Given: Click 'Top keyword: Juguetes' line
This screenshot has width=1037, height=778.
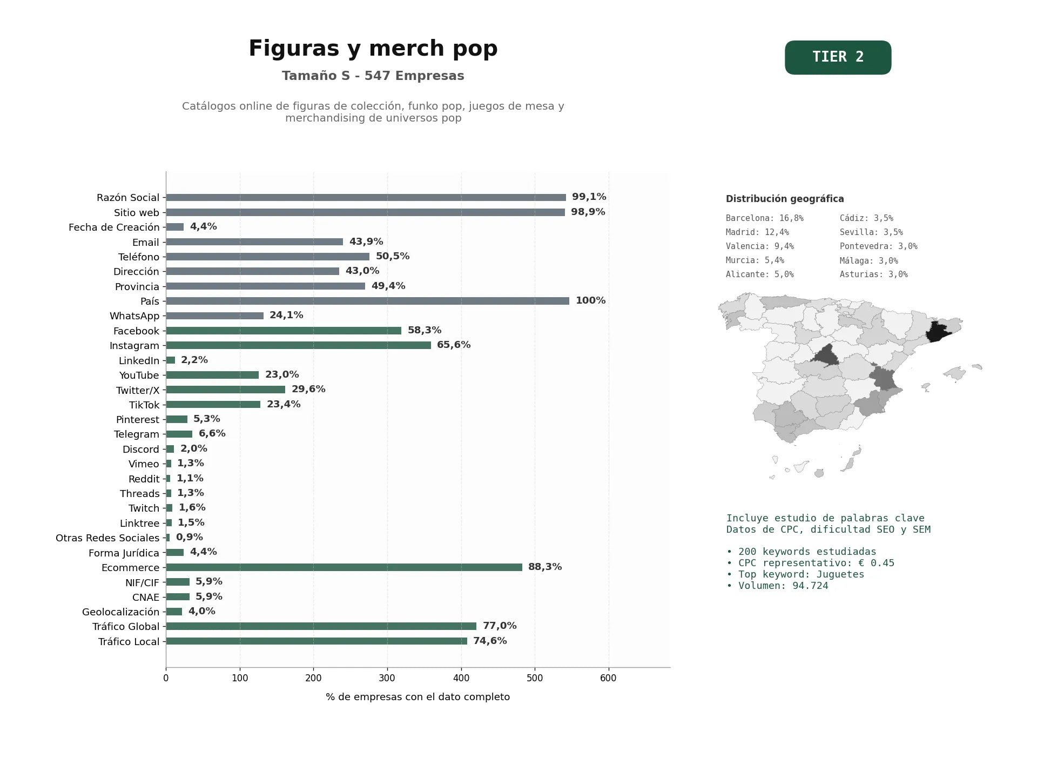Looking at the screenshot, I should [795, 574].
